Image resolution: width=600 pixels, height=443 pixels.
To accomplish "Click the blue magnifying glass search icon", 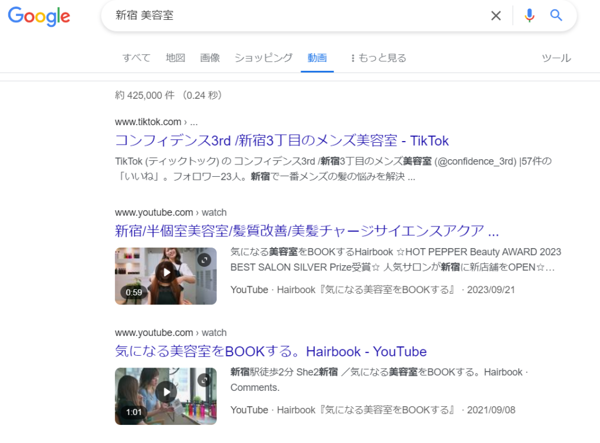I will pos(556,16).
